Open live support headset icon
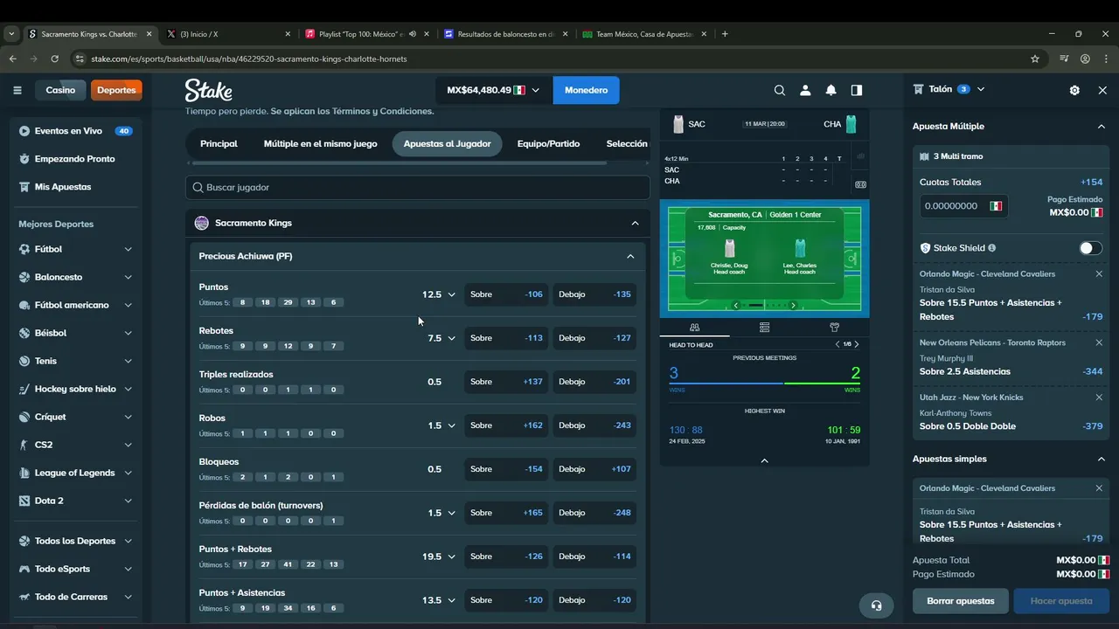The width and height of the screenshot is (1119, 629). pyautogui.click(x=876, y=605)
